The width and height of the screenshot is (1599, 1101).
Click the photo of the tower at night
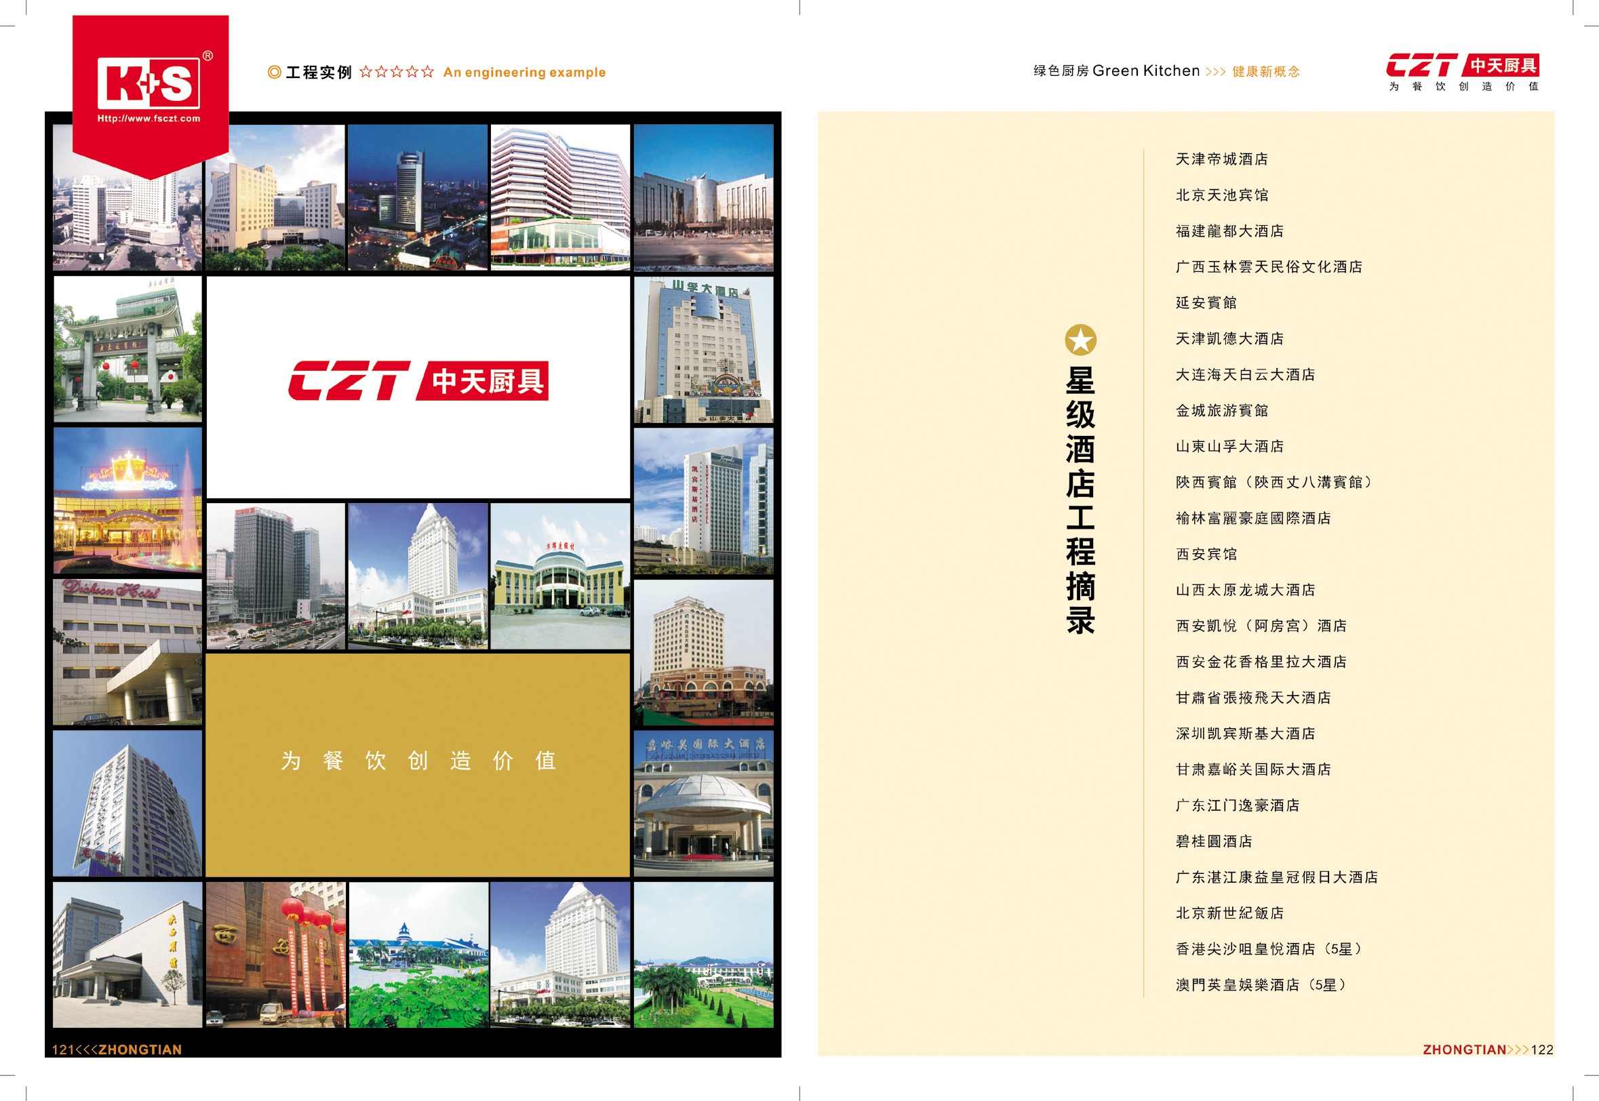click(x=418, y=197)
